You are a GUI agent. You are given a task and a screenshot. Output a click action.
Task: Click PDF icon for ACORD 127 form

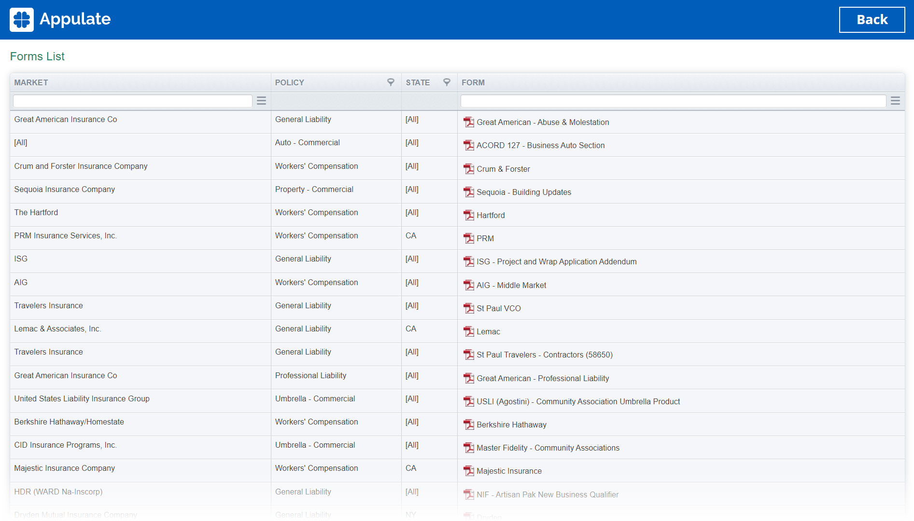coord(468,145)
